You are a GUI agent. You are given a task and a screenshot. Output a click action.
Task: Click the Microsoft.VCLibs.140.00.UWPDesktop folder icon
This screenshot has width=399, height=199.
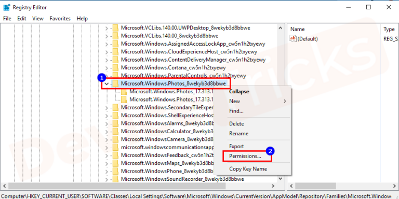(115, 28)
